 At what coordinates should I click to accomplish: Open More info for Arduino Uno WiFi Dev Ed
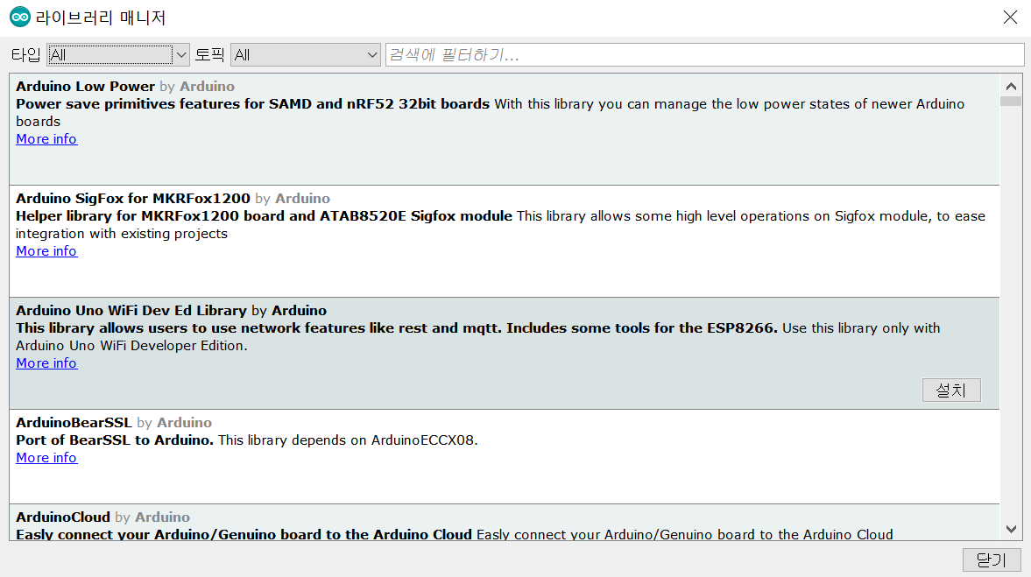(46, 363)
